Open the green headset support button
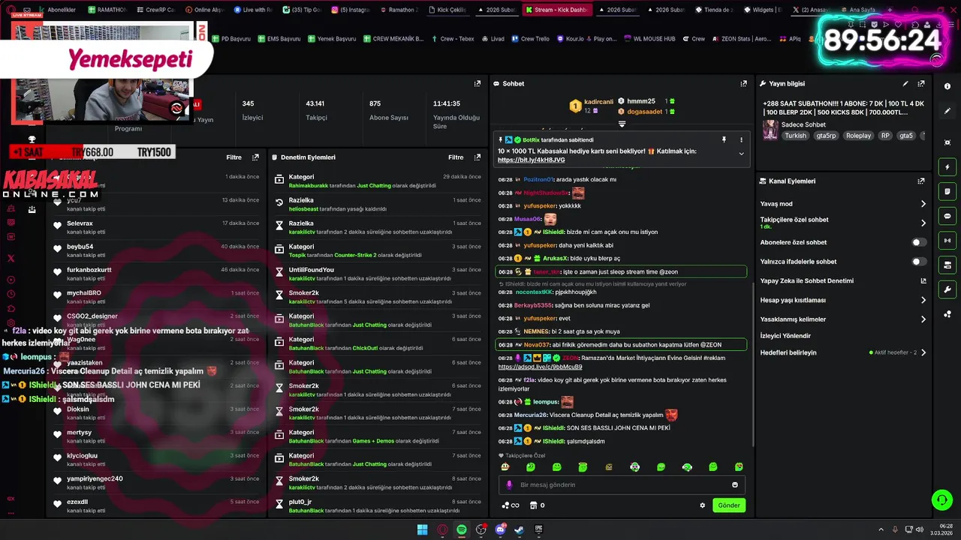961x540 pixels. tap(941, 499)
